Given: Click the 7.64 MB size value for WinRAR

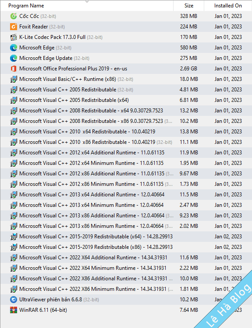Looking at the screenshot, I should click(x=189, y=310).
